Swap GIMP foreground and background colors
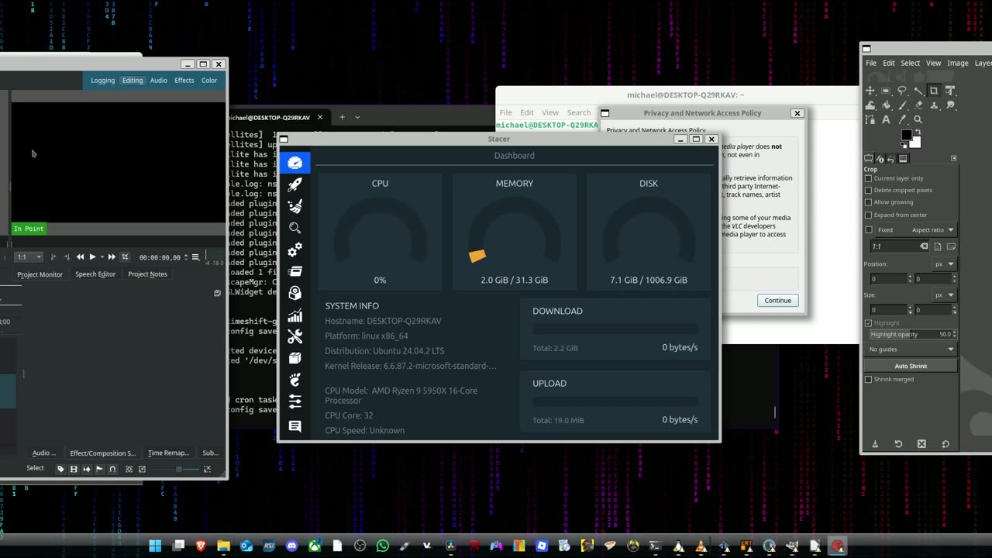 click(918, 131)
